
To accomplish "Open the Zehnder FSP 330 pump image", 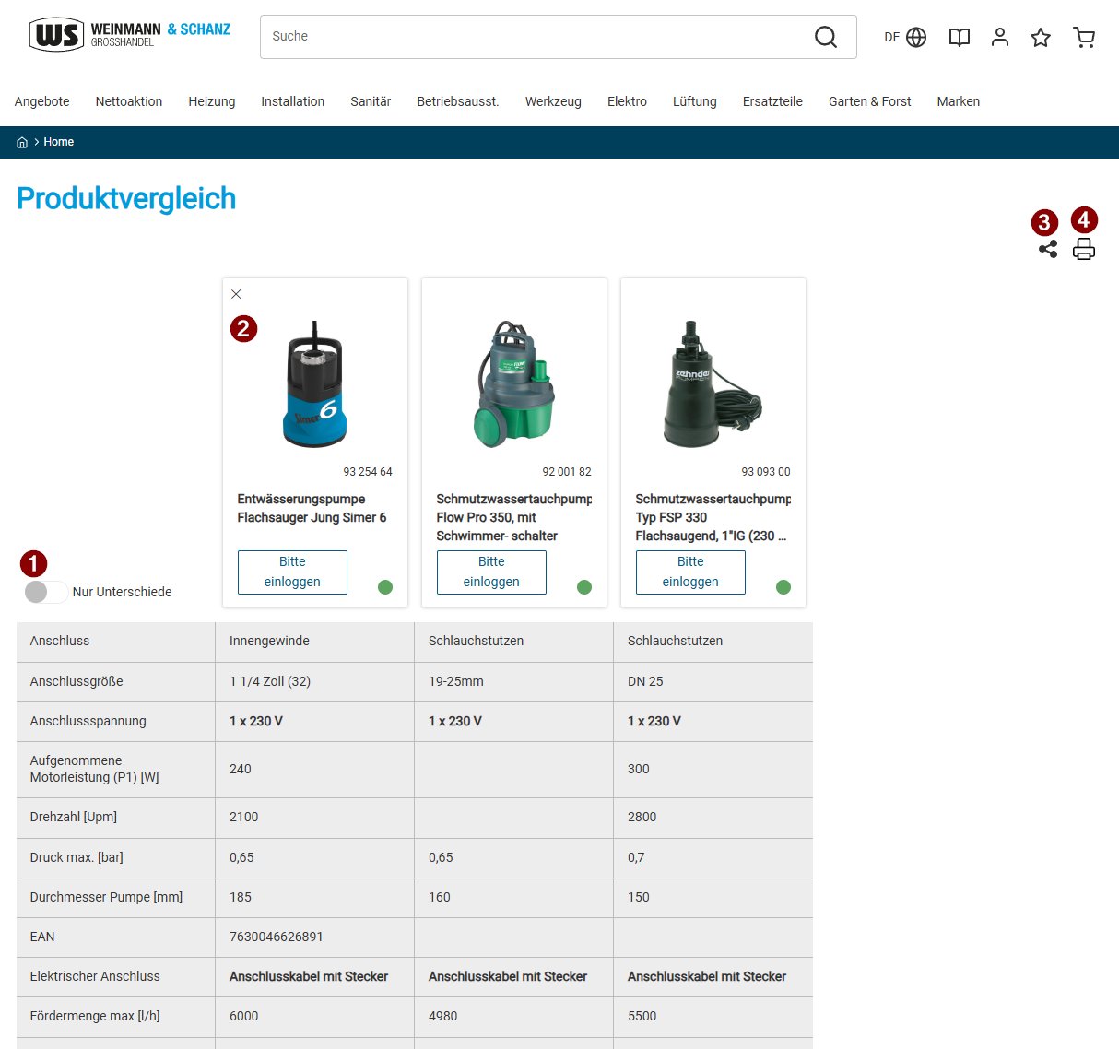I will (x=713, y=384).
